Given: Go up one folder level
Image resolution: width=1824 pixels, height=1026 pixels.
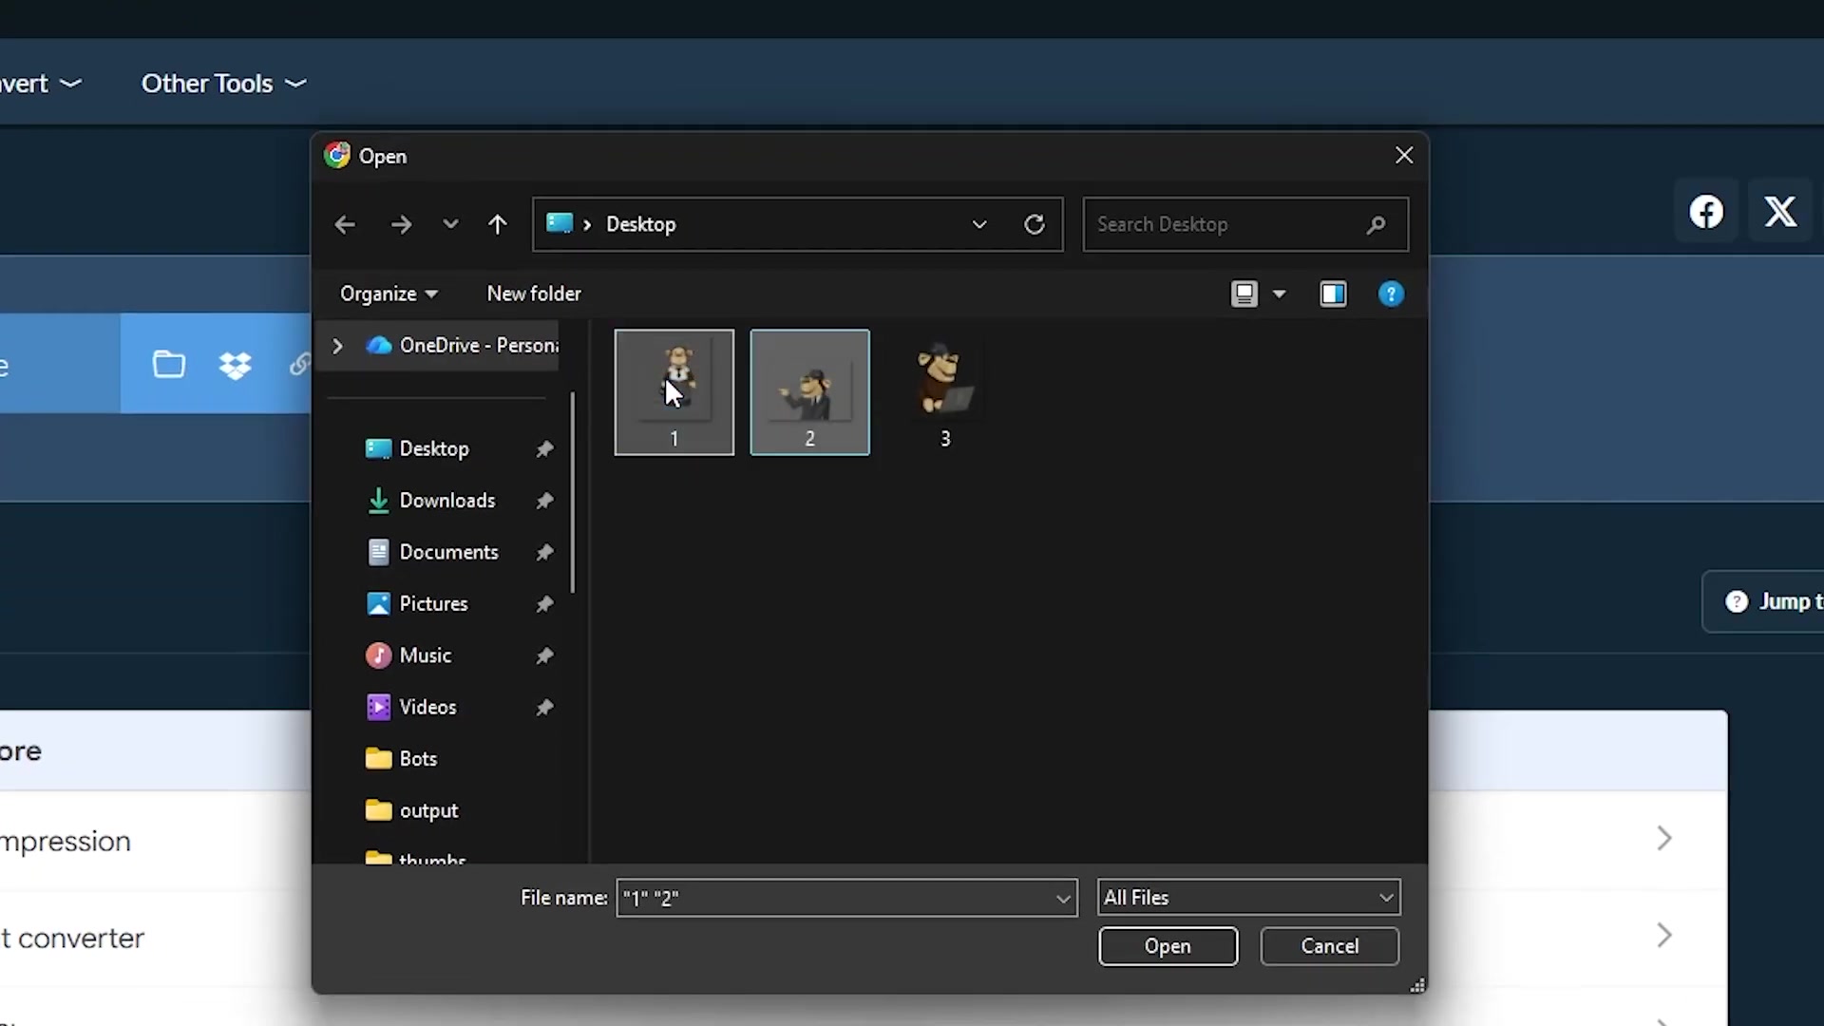Looking at the screenshot, I should pyautogui.click(x=497, y=224).
